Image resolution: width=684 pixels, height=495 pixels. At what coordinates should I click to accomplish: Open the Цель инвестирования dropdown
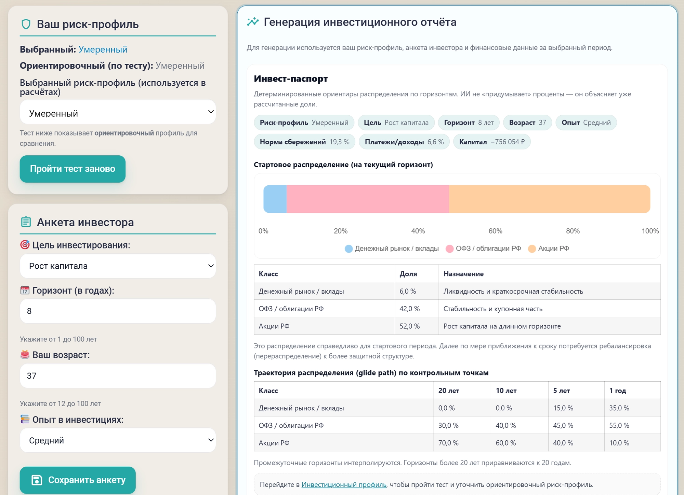[x=118, y=266]
